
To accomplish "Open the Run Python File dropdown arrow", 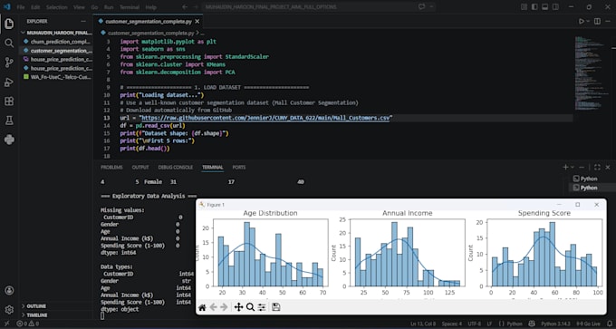I will (x=588, y=21).
